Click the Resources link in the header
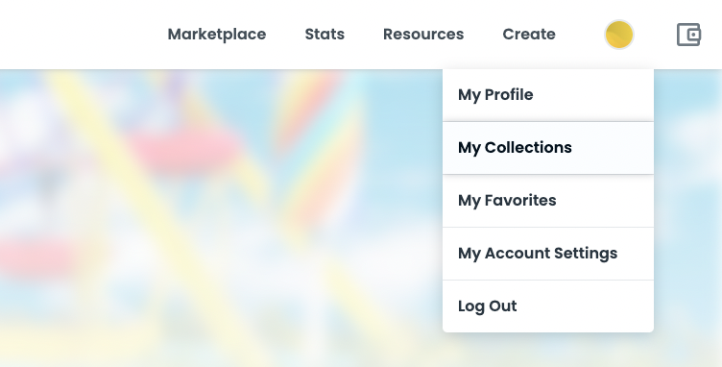The image size is (722, 367). coord(423,34)
